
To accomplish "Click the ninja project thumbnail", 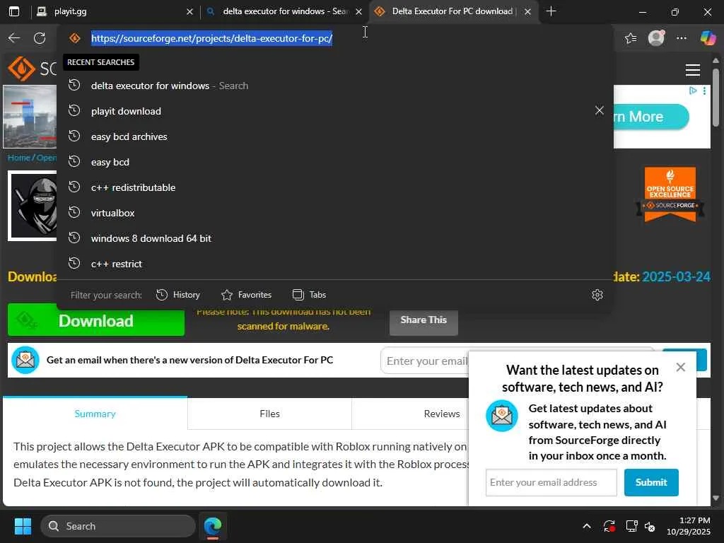I will 33,206.
